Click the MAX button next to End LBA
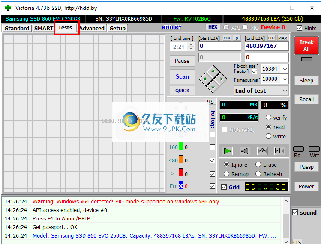 (283, 38)
